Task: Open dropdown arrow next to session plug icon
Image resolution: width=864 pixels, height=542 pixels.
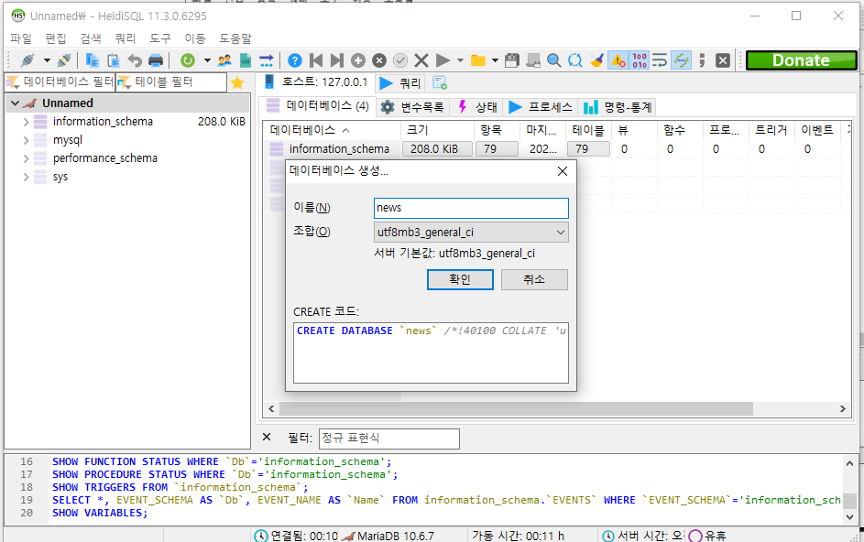Action: [x=47, y=60]
